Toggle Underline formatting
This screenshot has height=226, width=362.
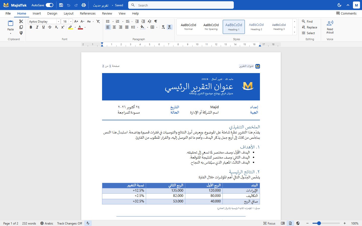click(x=43, y=27)
